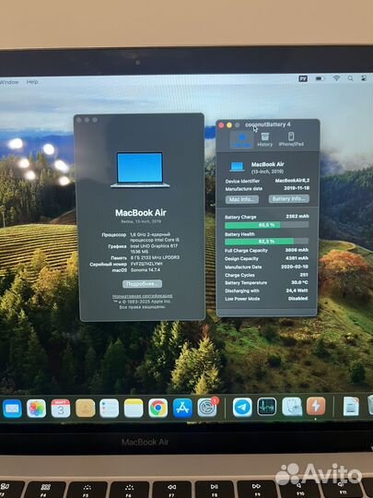The width and height of the screenshot is (373, 498).
Task: Click the Device Identifier label
Action: [x=242, y=181]
